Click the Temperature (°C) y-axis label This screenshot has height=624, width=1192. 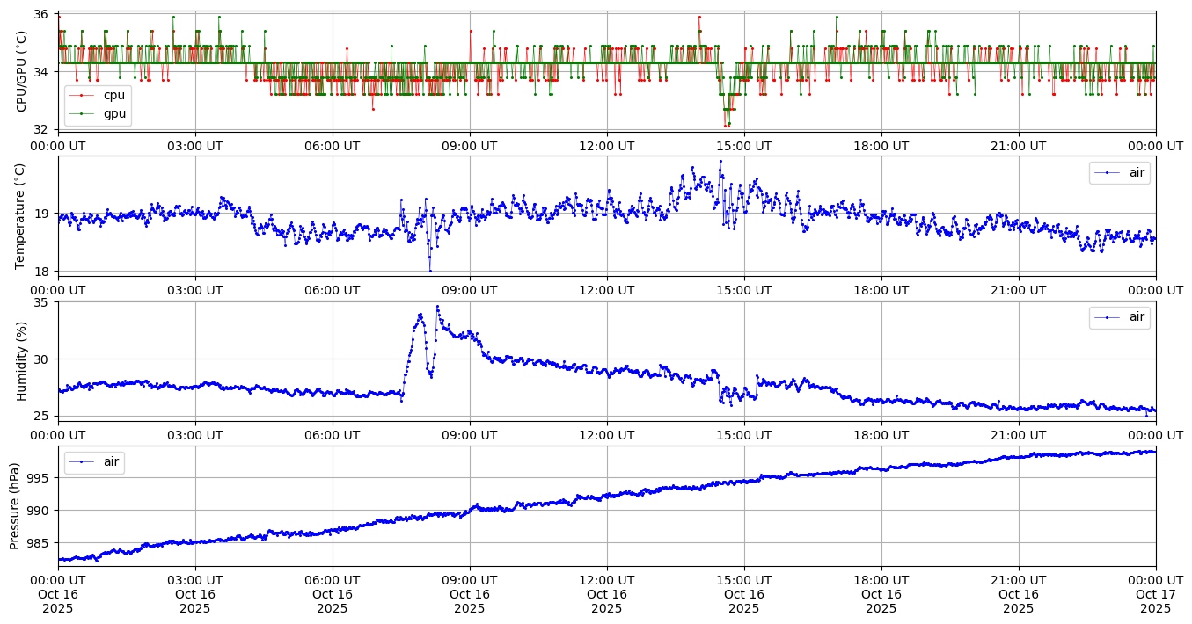(21, 216)
